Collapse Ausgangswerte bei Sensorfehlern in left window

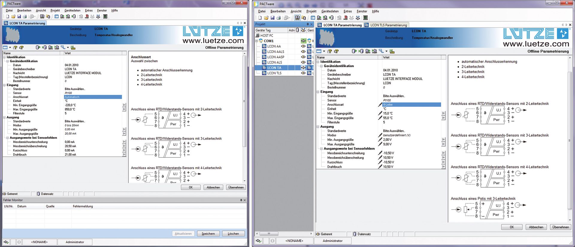tap(7, 138)
